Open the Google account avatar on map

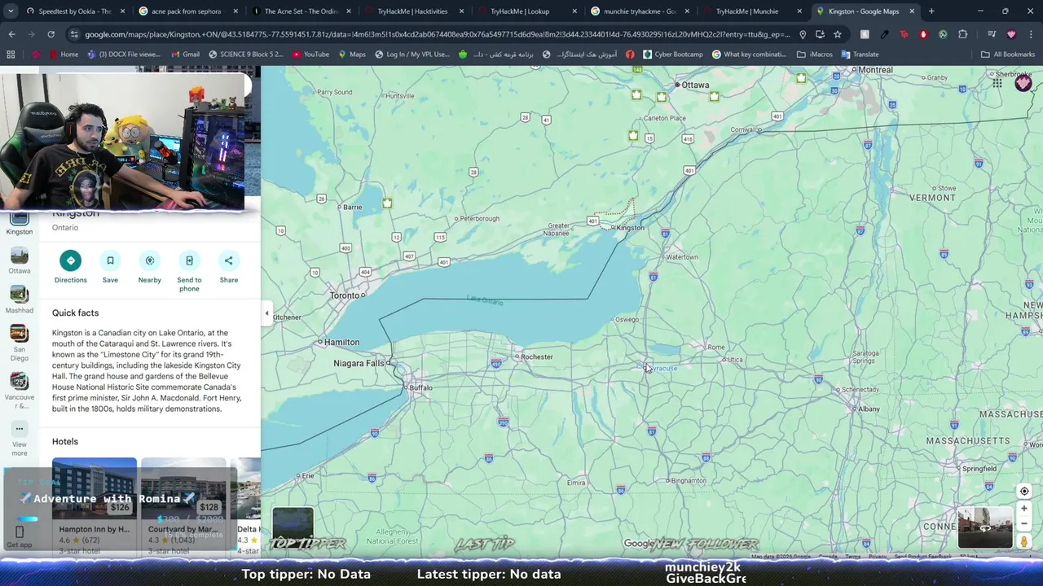[x=1023, y=83]
